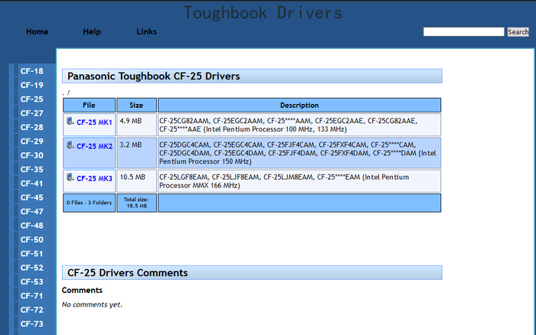Go to CF-51 drivers page
The width and height of the screenshot is (536, 335).
click(x=32, y=254)
